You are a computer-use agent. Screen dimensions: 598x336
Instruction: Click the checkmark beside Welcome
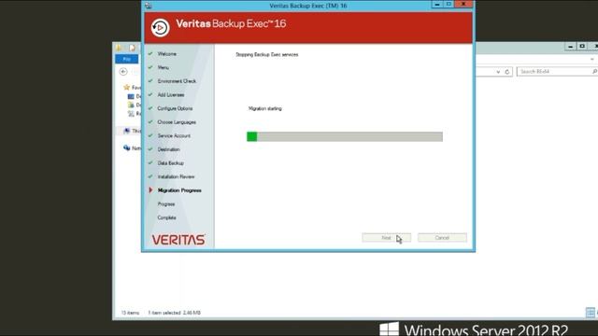click(150, 54)
